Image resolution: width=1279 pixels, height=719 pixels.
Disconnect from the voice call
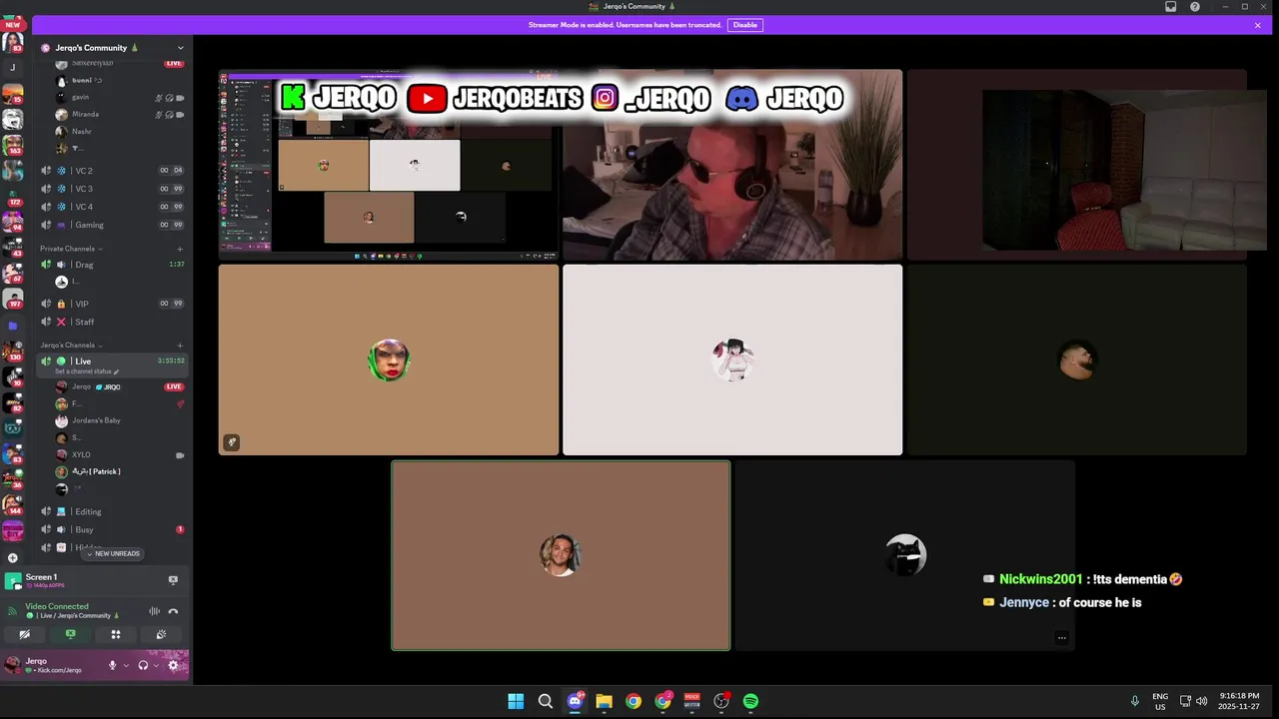tap(173, 611)
